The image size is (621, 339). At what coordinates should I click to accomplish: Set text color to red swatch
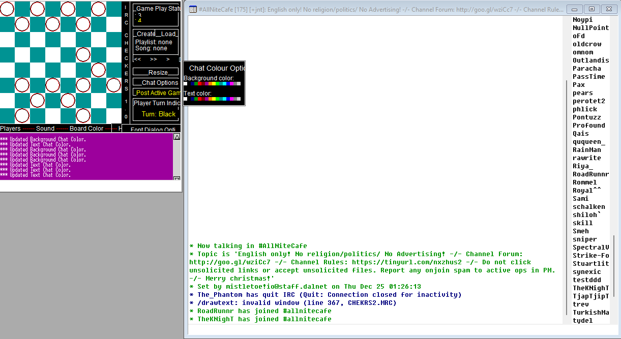(x=200, y=99)
